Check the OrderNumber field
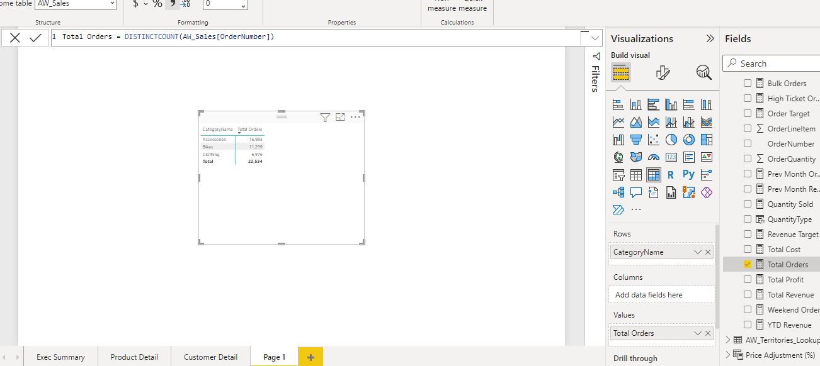This screenshot has height=366, width=820. pos(748,143)
